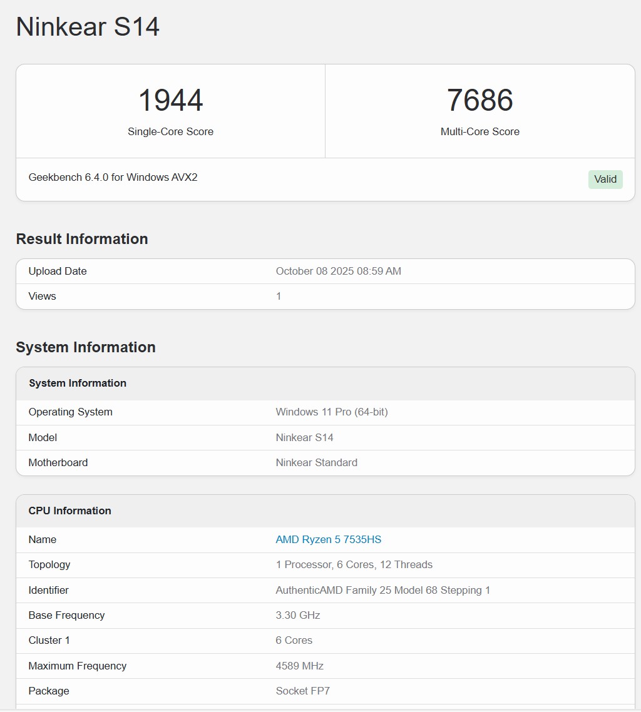Click the Maximum Frequency label
This screenshot has width=641, height=712.
point(78,666)
